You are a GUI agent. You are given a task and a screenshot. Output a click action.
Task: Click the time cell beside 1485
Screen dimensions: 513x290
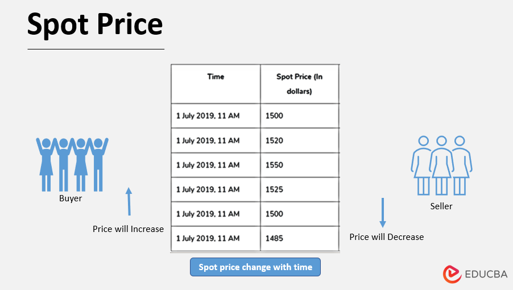coord(208,238)
